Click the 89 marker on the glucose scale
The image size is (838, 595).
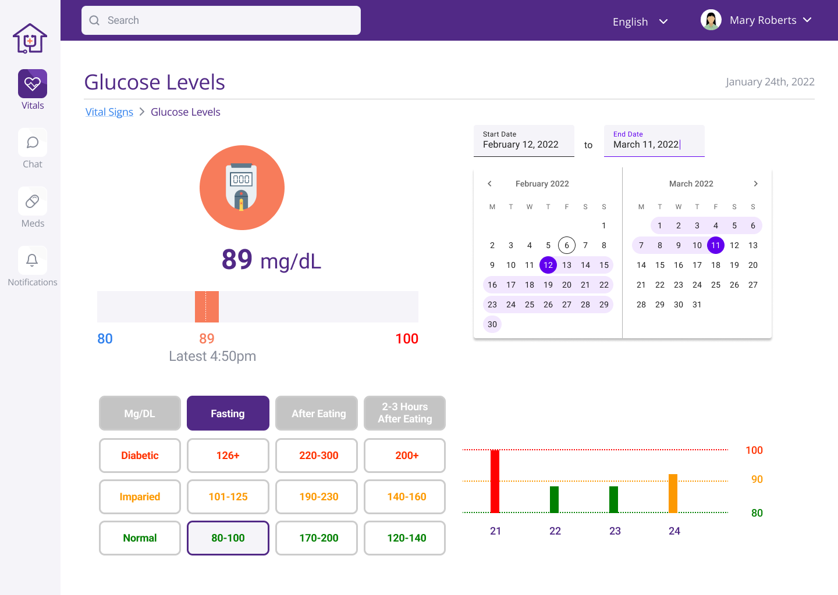click(x=207, y=307)
